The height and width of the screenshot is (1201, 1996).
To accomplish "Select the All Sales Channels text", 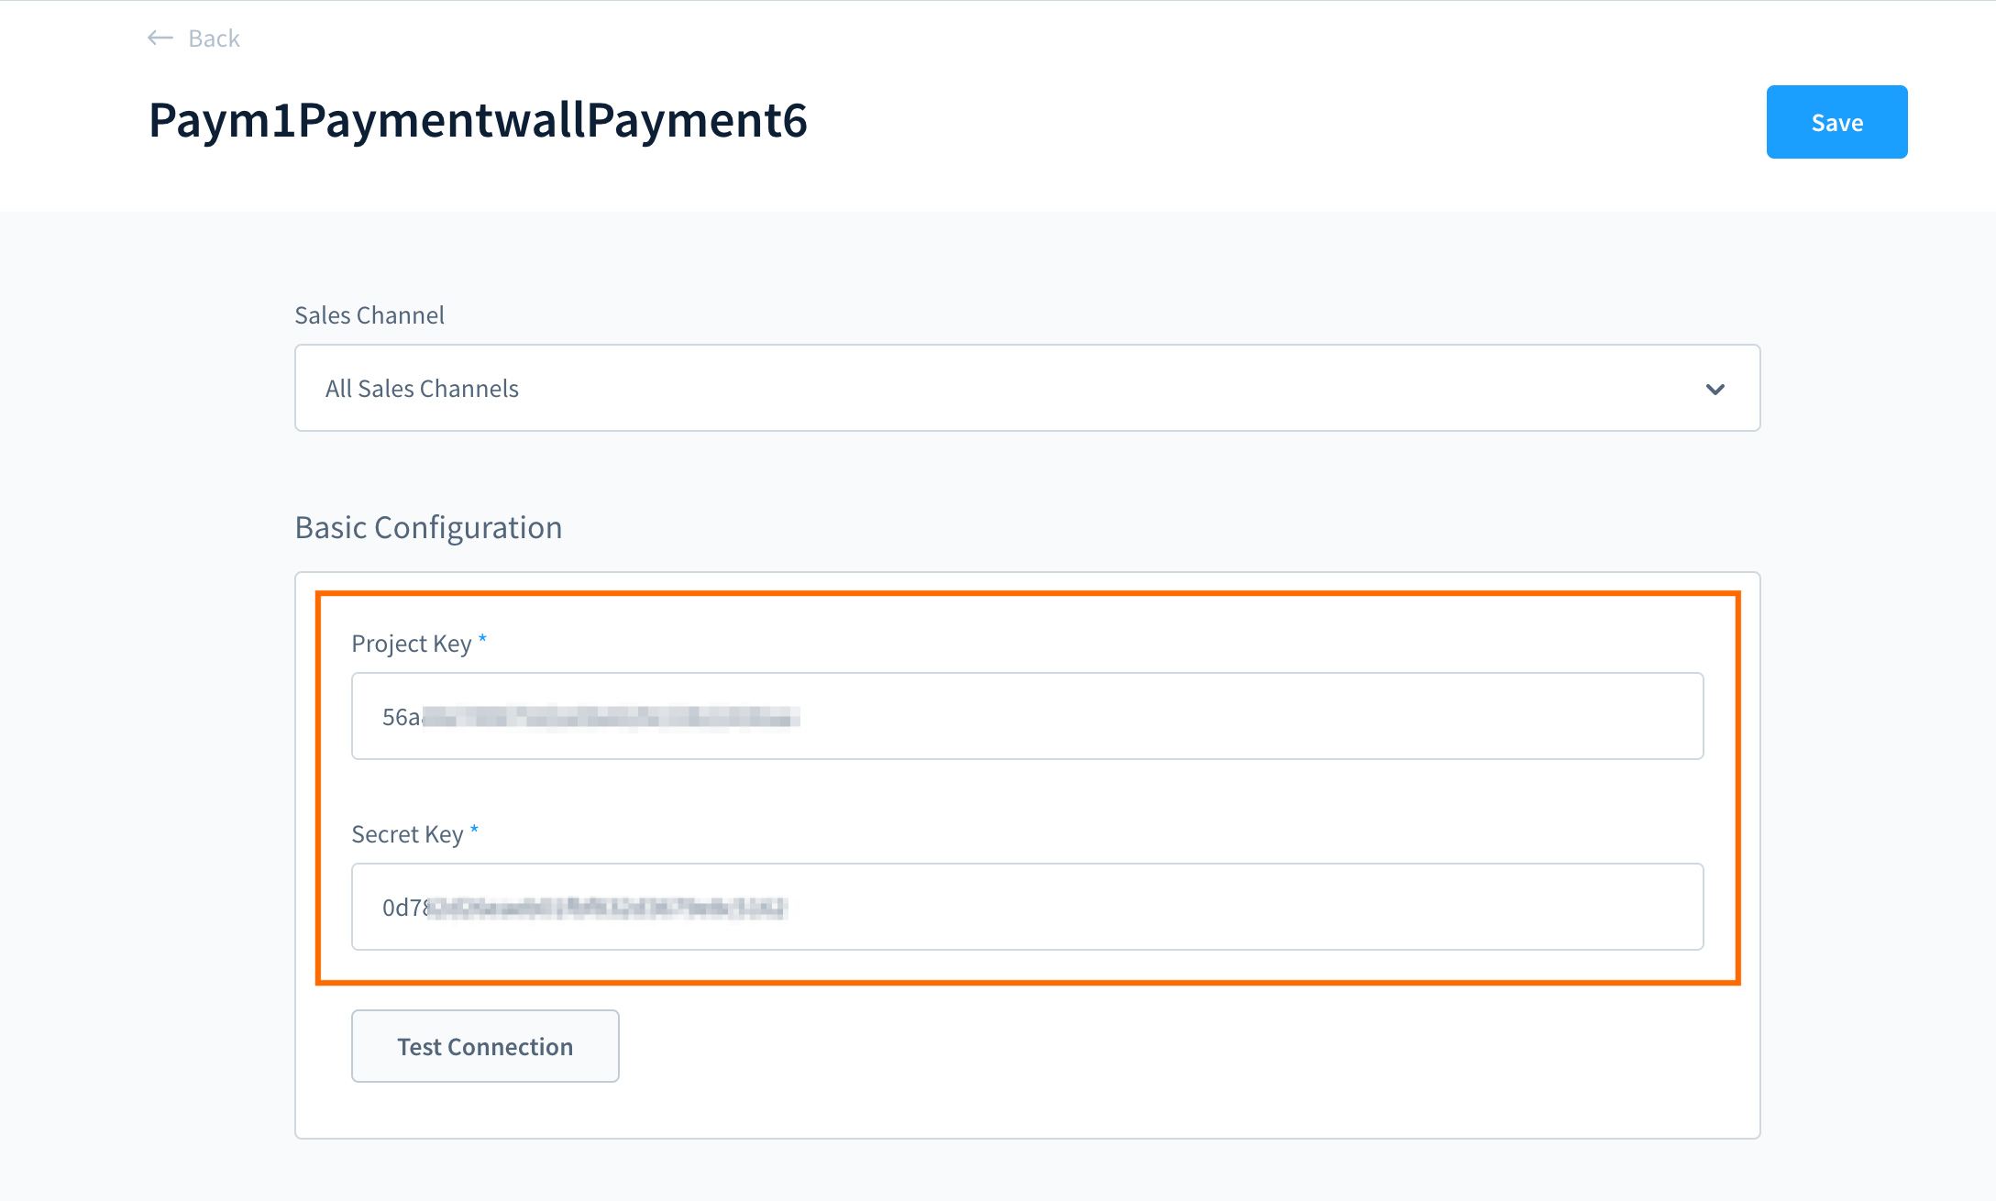I will (x=422, y=389).
